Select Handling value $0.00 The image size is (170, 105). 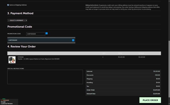(x=158, y=82)
